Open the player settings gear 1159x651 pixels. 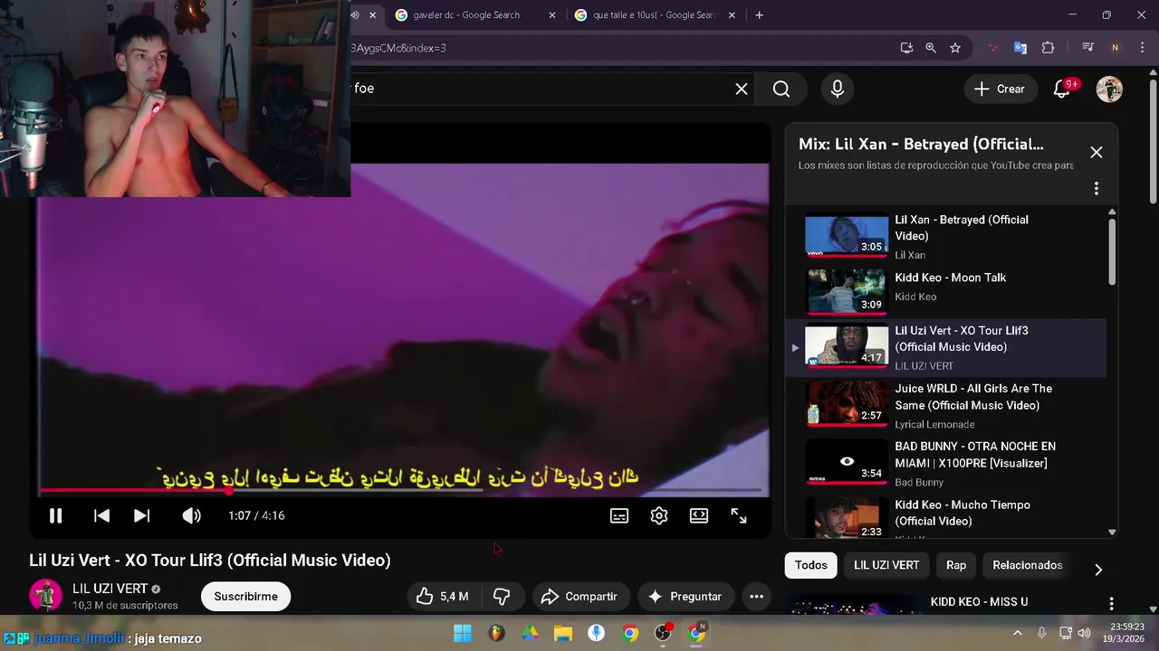659,515
